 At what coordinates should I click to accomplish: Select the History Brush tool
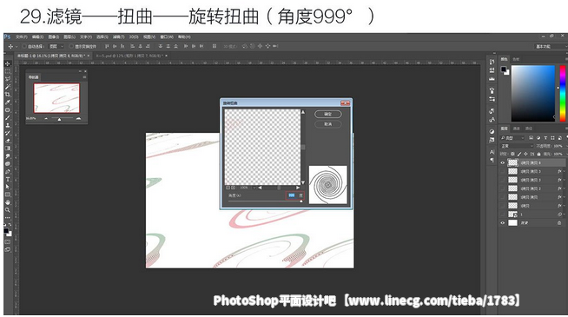click(x=8, y=133)
